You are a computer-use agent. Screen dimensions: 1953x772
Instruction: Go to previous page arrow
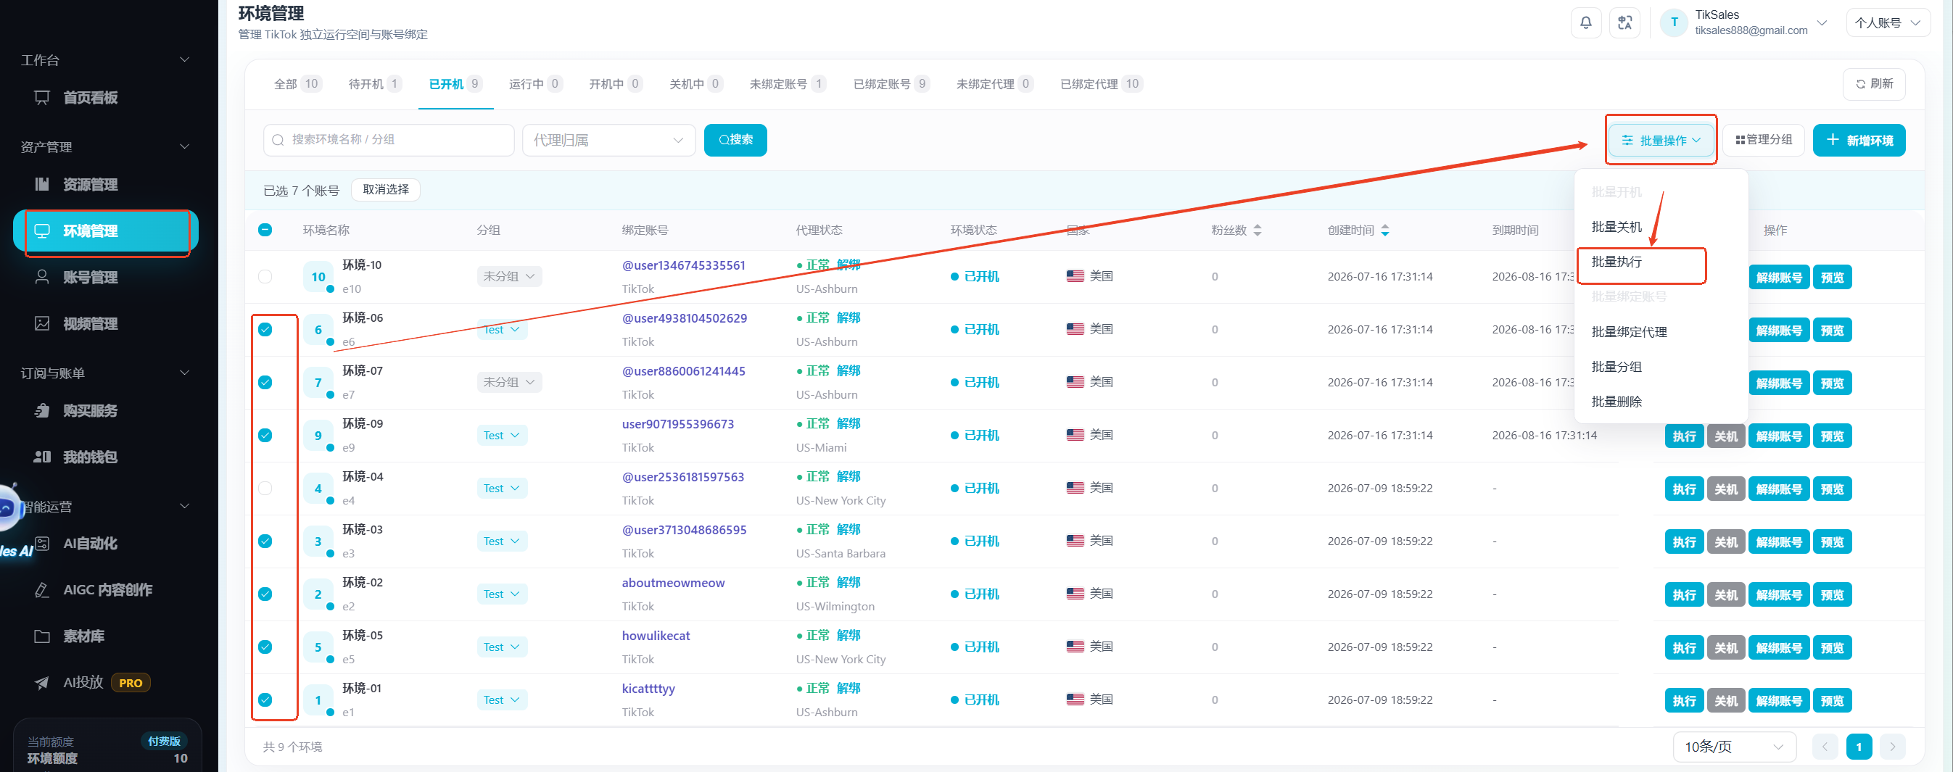point(1824,747)
